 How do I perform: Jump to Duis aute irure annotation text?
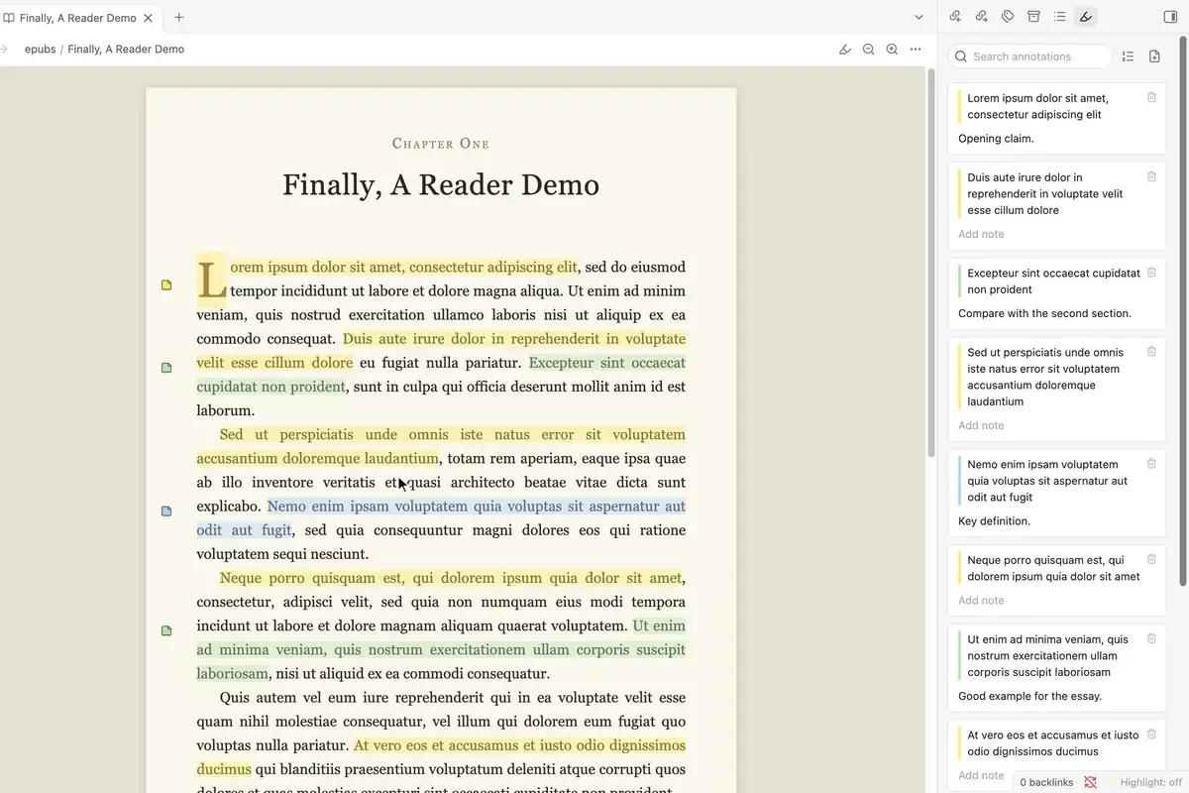1045,193
